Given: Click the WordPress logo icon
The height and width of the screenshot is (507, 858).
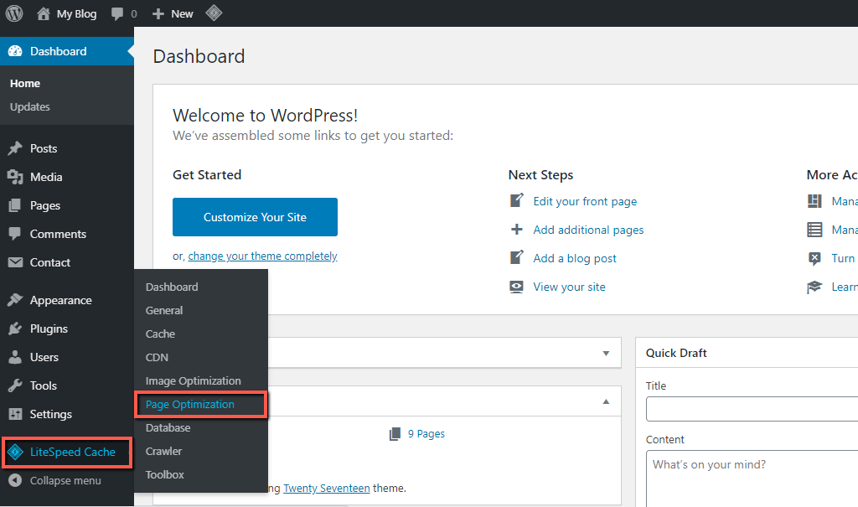Looking at the screenshot, I should pos(14,13).
